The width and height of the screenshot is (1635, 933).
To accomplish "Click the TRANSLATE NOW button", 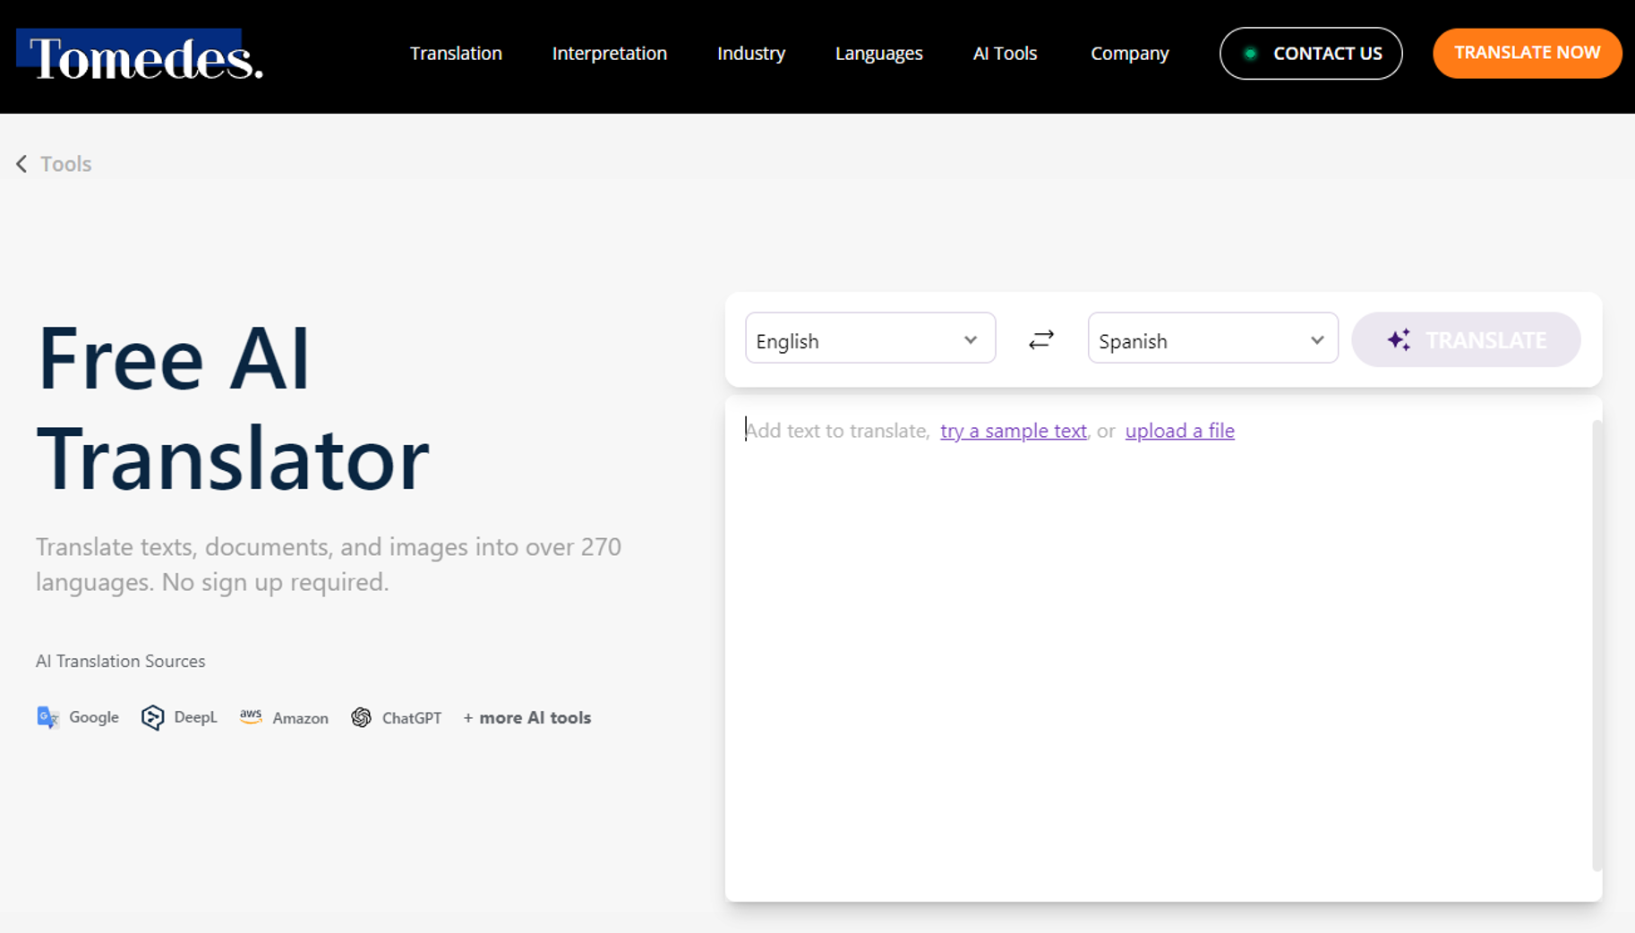I will pos(1527,53).
